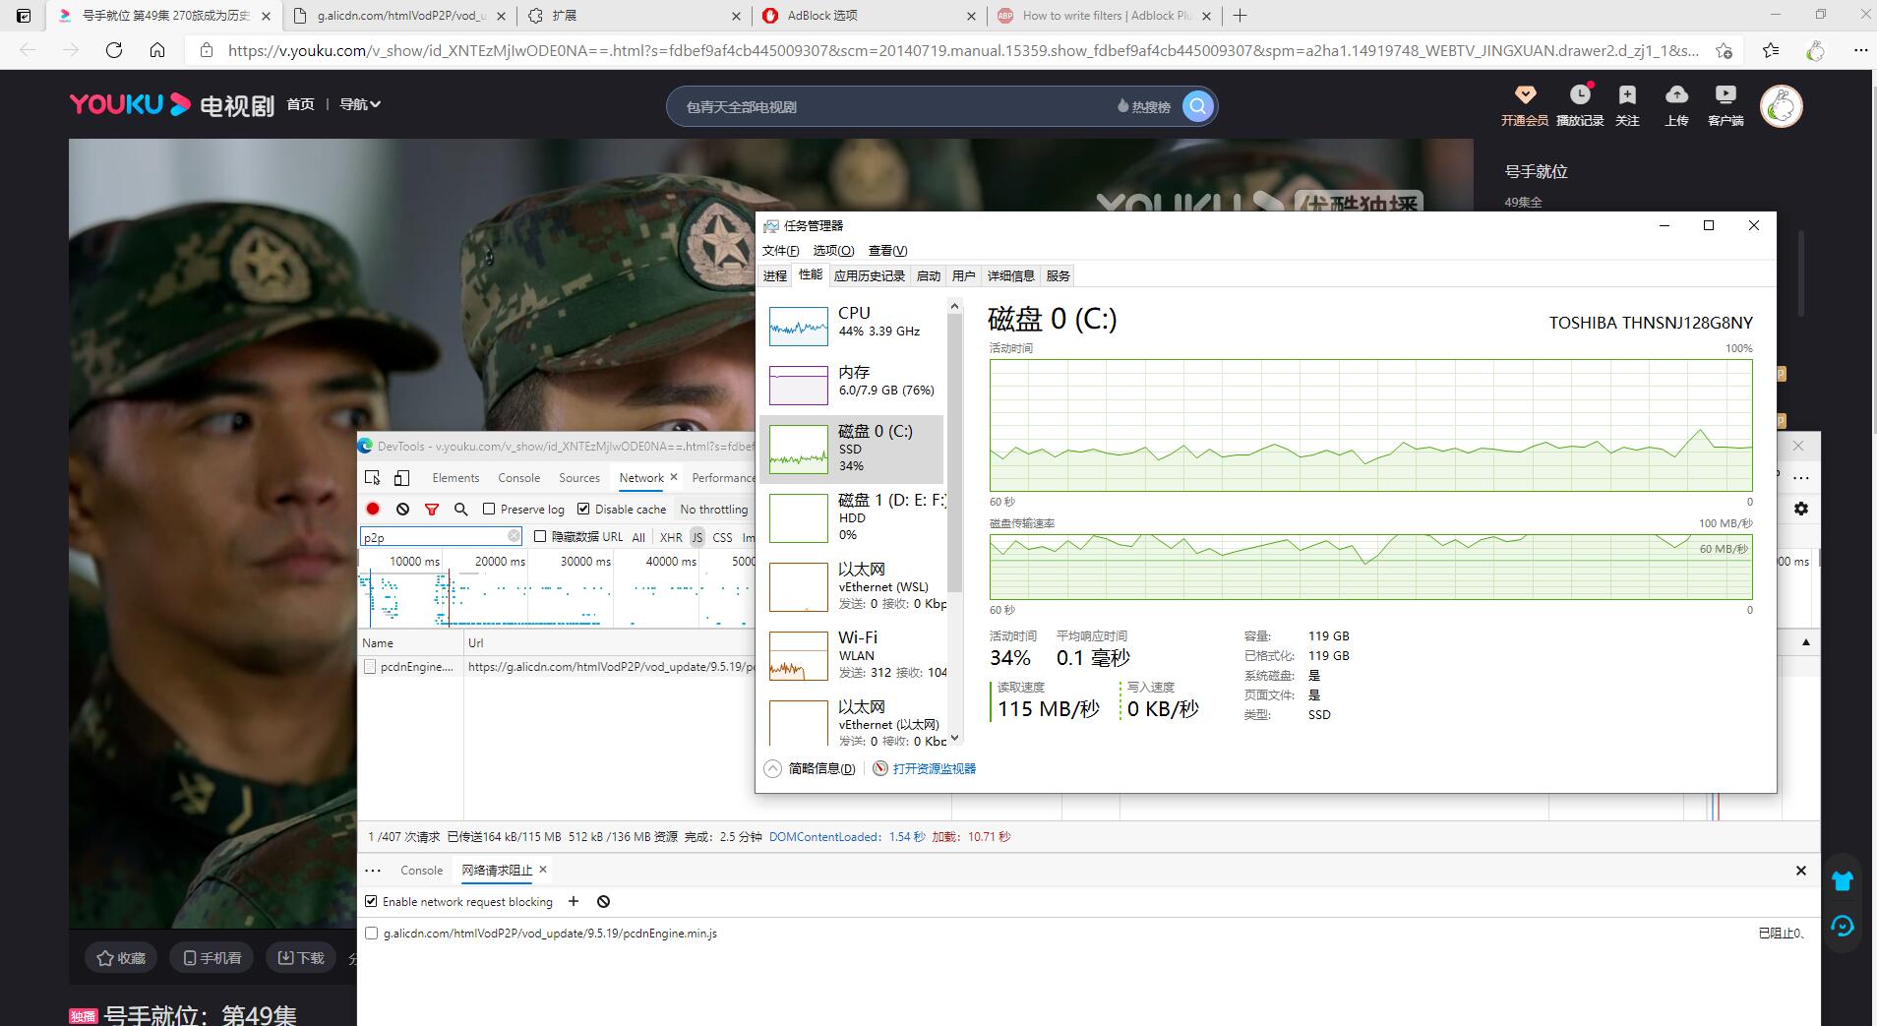Toggle the 隐藏数据 URL checkbox
The image size is (1877, 1026).
pyautogui.click(x=540, y=536)
